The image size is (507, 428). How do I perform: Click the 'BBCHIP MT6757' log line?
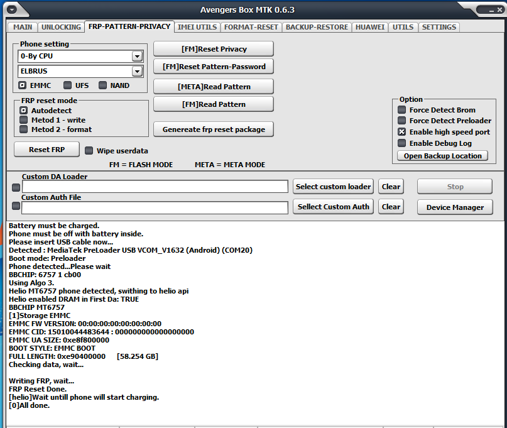36,307
